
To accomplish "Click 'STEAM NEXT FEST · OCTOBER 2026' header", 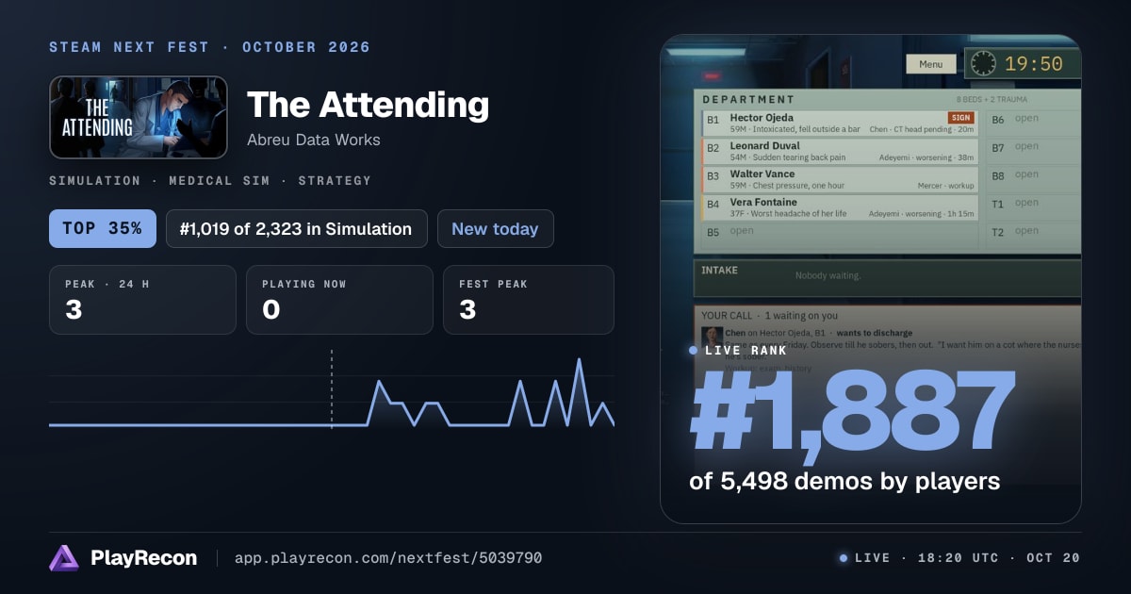I will click(x=209, y=47).
